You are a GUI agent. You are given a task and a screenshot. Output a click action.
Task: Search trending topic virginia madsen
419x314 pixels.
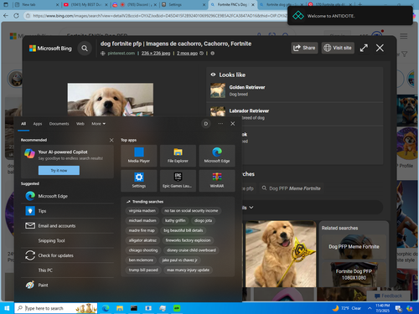tap(142, 211)
